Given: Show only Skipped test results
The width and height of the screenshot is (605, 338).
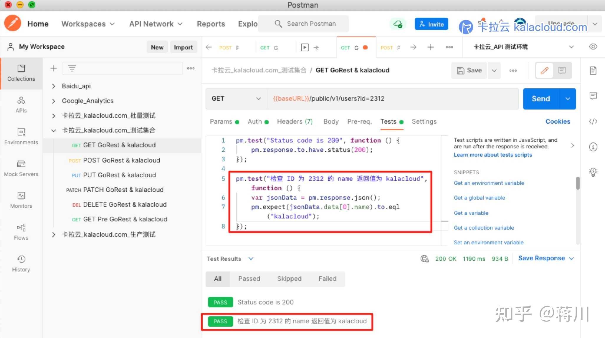Looking at the screenshot, I should click(x=289, y=279).
